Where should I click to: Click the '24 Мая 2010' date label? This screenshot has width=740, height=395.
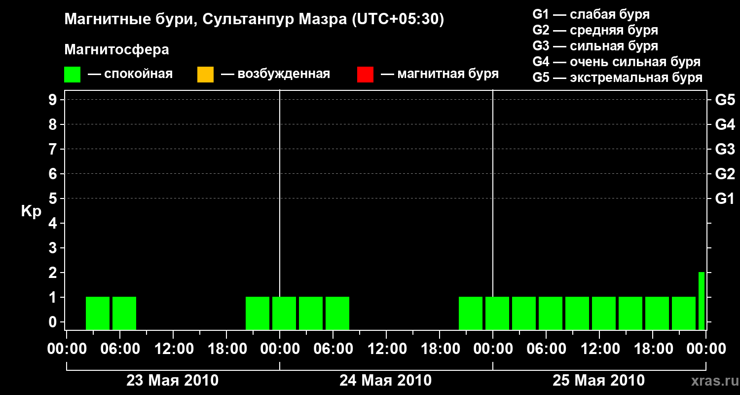tap(386, 380)
